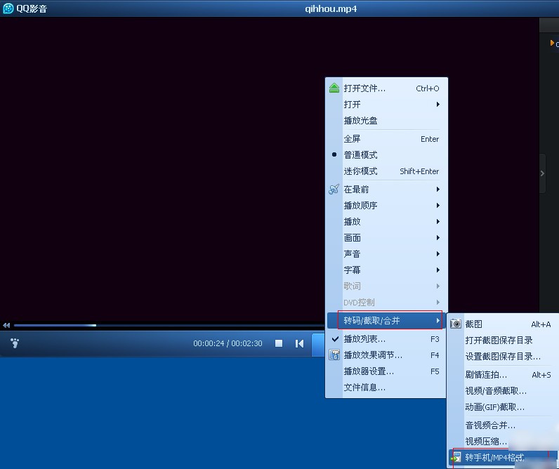Click the 转手机/MP4格式 convert icon

pos(456,458)
